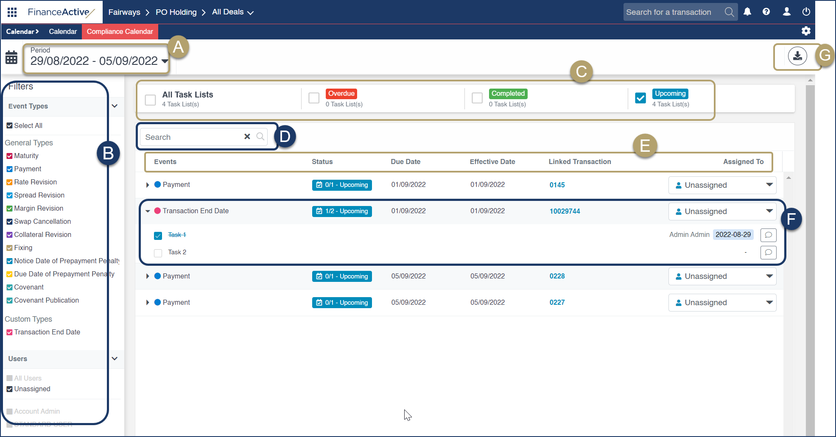This screenshot has width=836, height=437.
Task: Click the status badge of Payment 0227
Action: pyautogui.click(x=342, y=303)
